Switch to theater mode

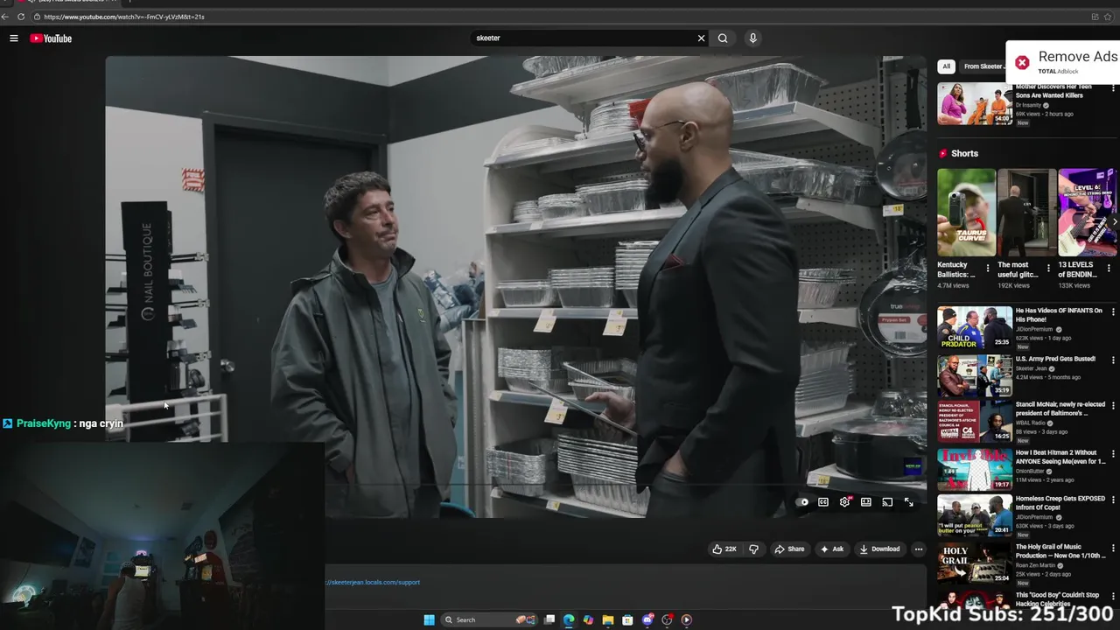pos(866,502)
